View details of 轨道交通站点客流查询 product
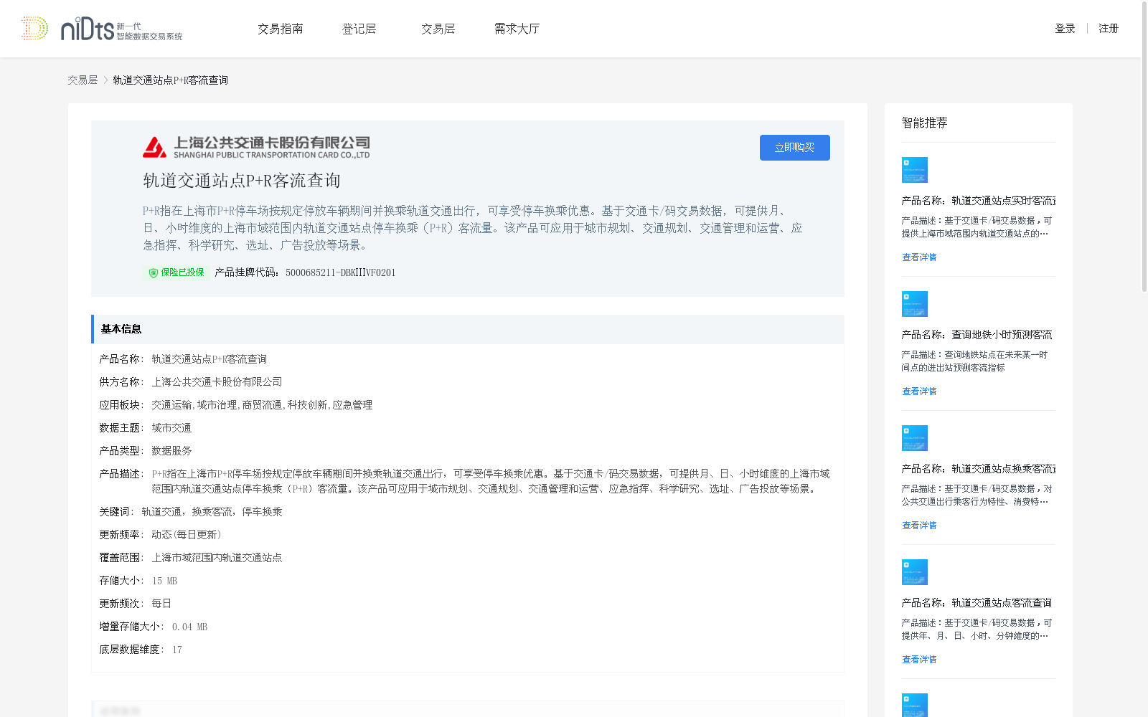 [919, 660]
